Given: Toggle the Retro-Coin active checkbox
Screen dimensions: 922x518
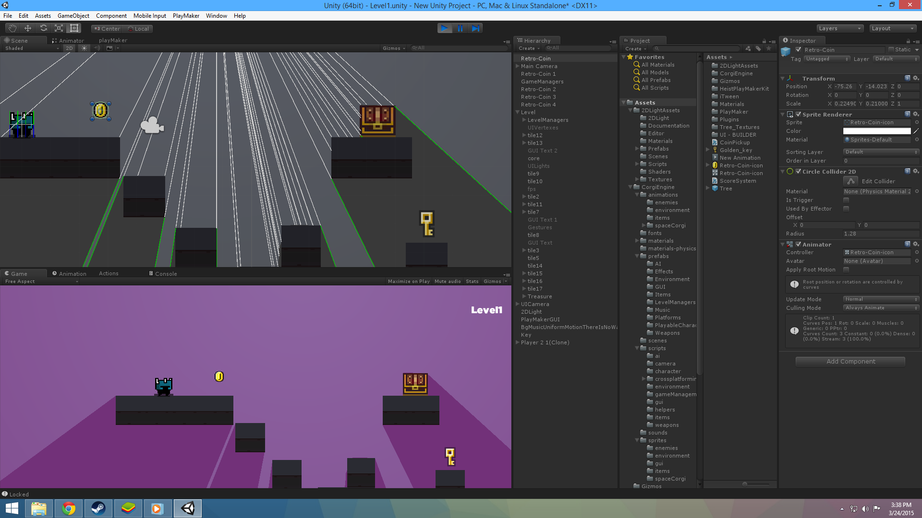Looking at the screenshot, I should pyautogui.click(x=798, y=50).
